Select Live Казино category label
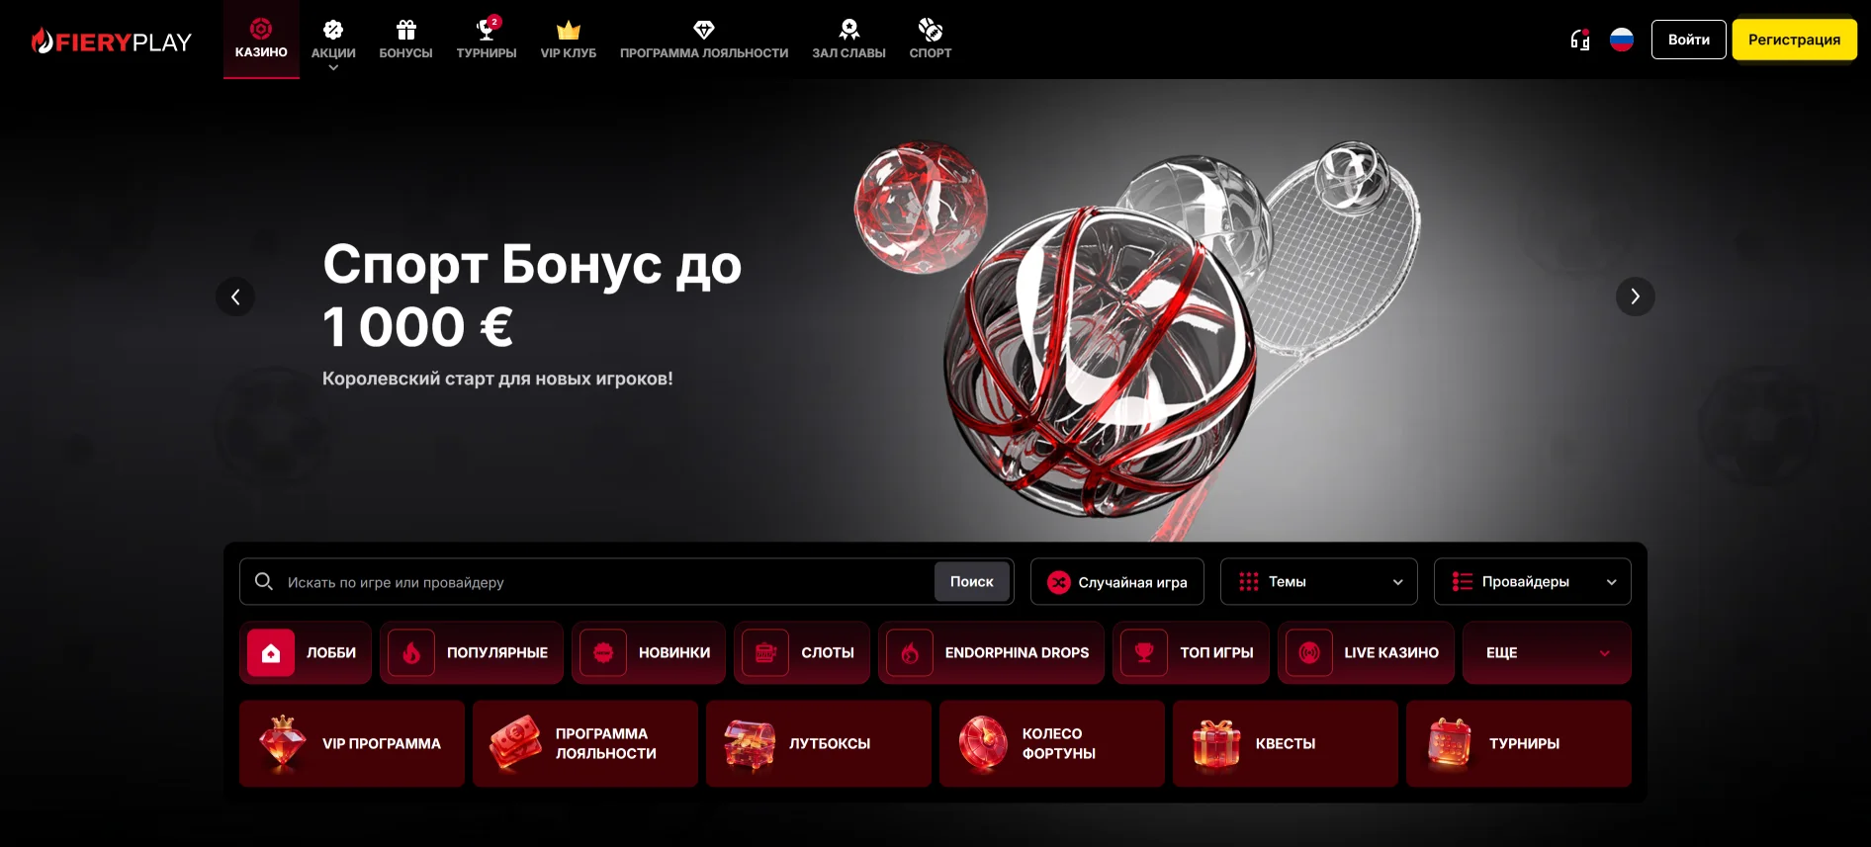 click(x=1391, y=653)
